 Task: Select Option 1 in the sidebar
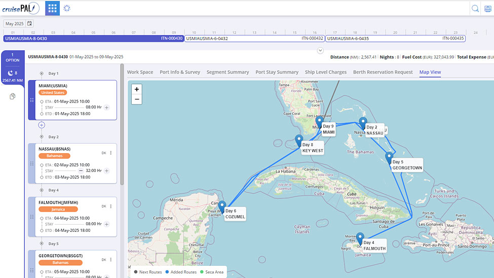point(13,57)
